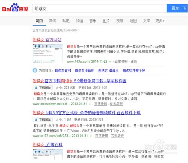The width and height of the screenshot is (188, 163).
Task: Expand the arrow next to www.443w.com date
Action: click(x=110, y=62)
